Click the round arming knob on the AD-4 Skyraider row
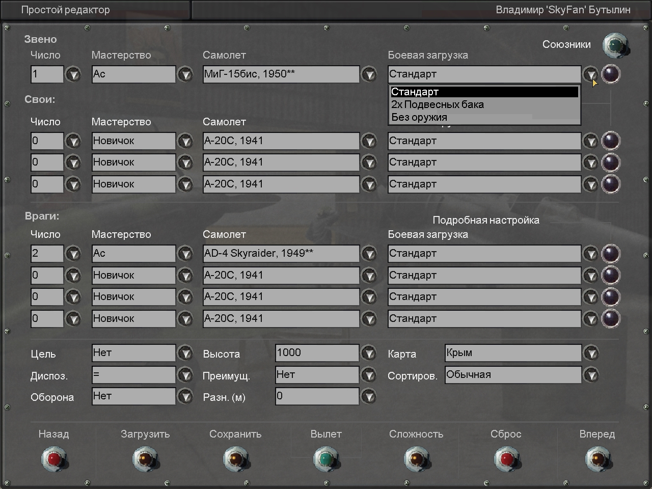This screenshot has width=652, height=489. (x=611, y=254)
